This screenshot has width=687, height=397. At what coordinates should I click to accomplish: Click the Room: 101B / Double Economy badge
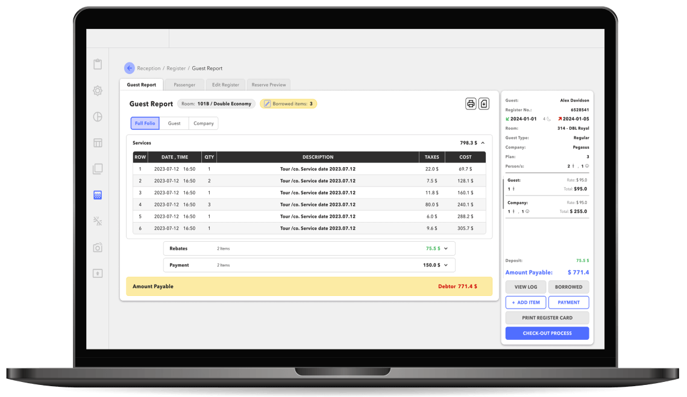(x=216, y=103)
